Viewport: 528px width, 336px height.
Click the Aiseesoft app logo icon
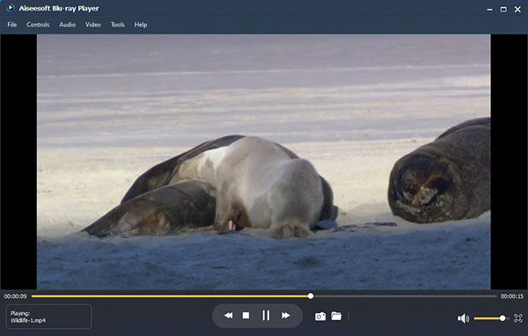click(11, 8)
